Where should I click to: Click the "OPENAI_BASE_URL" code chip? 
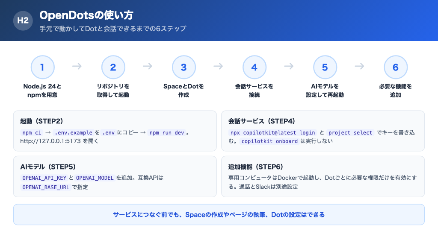pyautogui.click(x=45, y=187)
